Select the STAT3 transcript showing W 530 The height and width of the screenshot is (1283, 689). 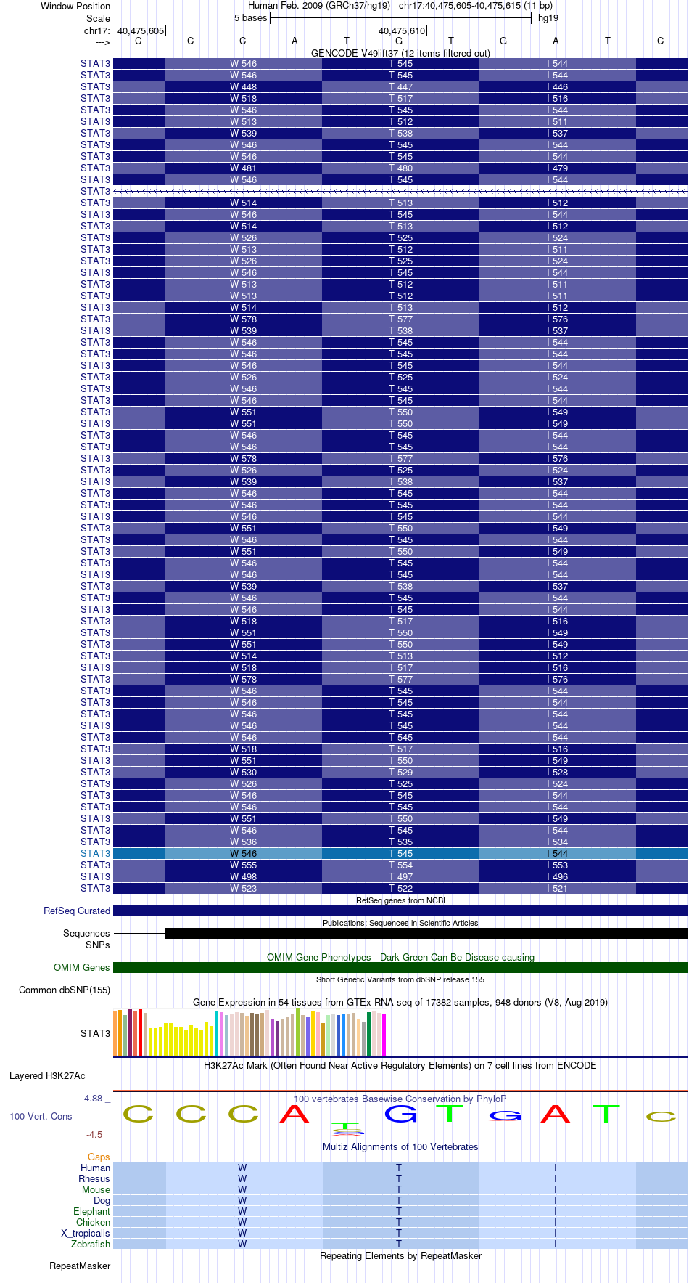pos(400,772)
